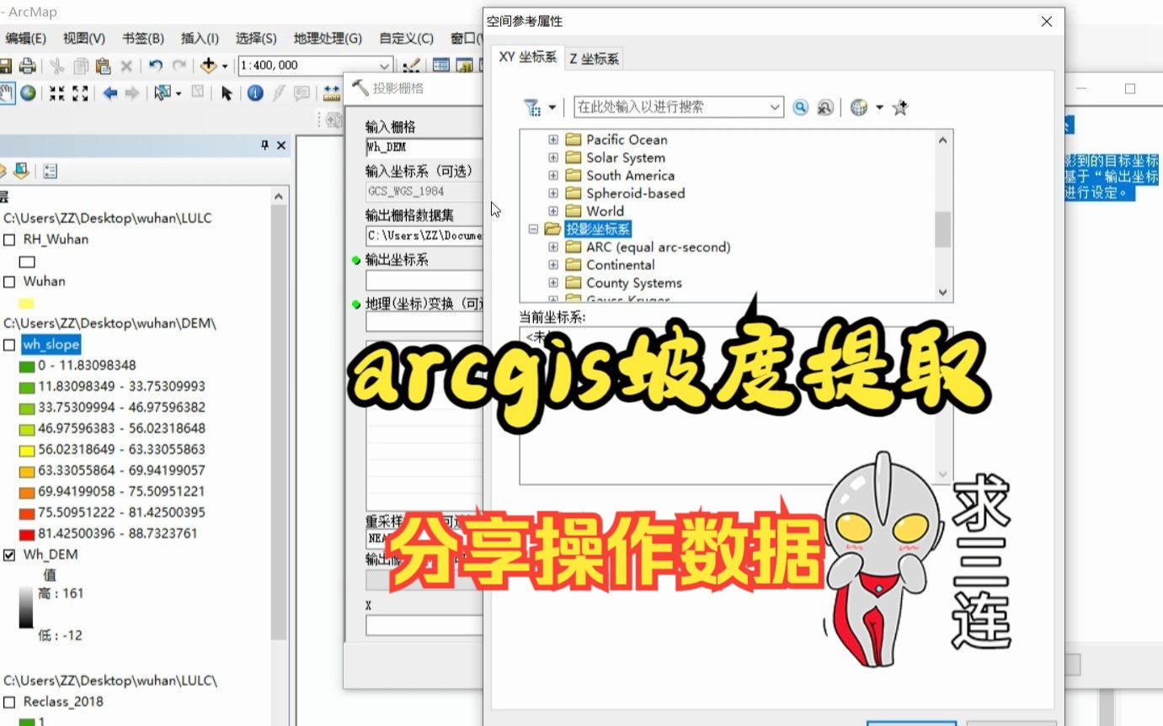
Task: Open the 自定义(C) menu
Action: (406, 39)
